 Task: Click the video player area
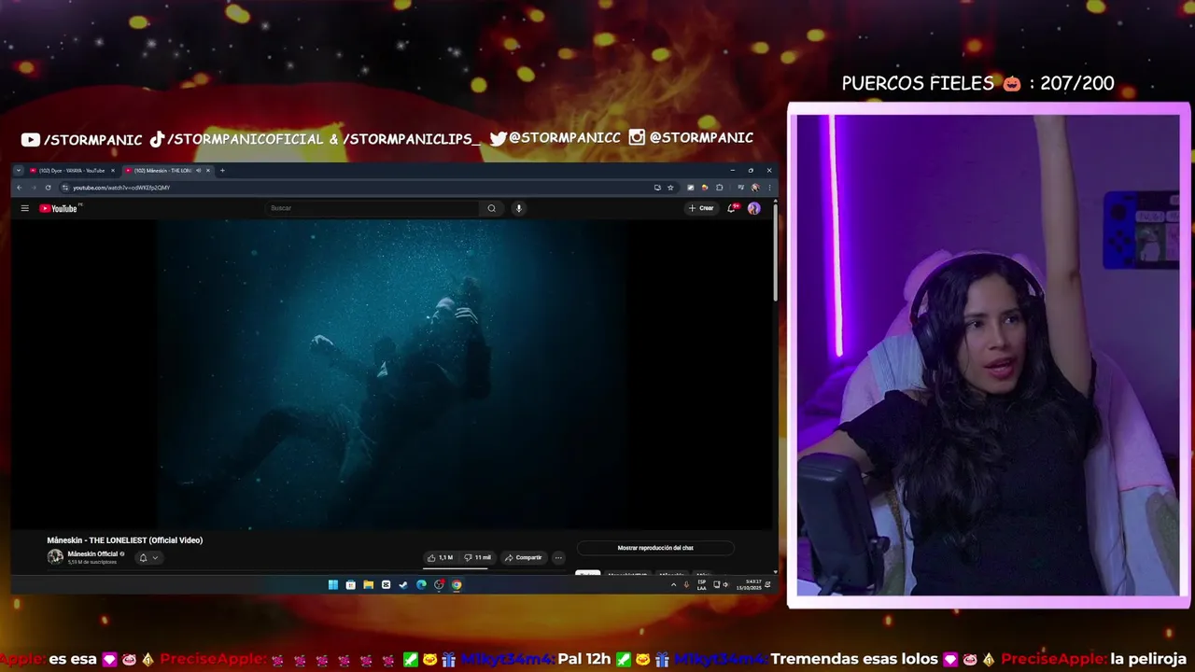tap(392, 373)
